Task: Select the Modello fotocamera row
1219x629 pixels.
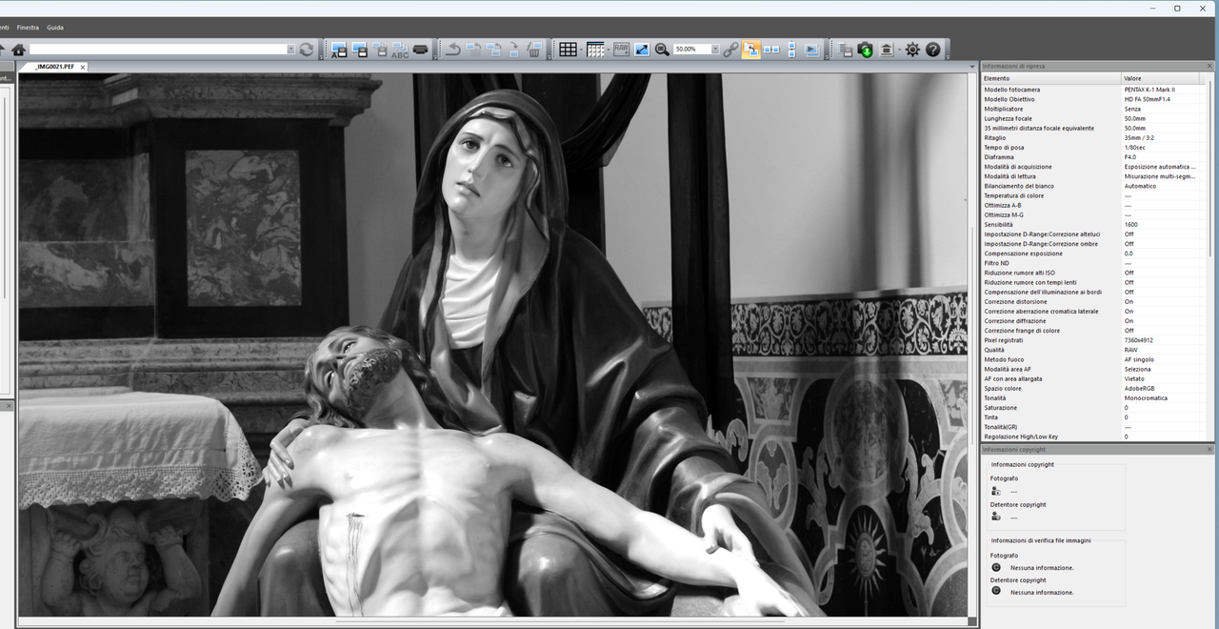Action: (1093, 90)
